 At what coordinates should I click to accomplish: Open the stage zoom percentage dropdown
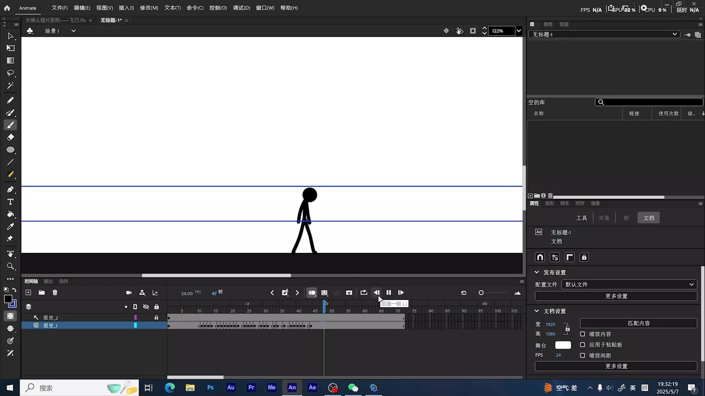[518, 31]
